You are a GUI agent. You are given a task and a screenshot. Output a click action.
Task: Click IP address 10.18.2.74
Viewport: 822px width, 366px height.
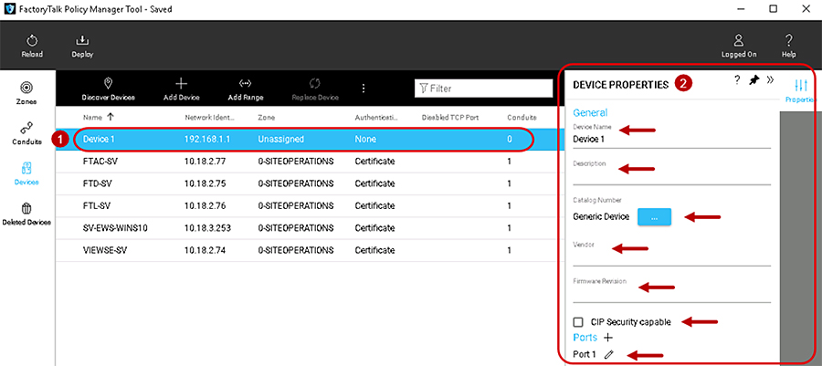pos(205,250)
